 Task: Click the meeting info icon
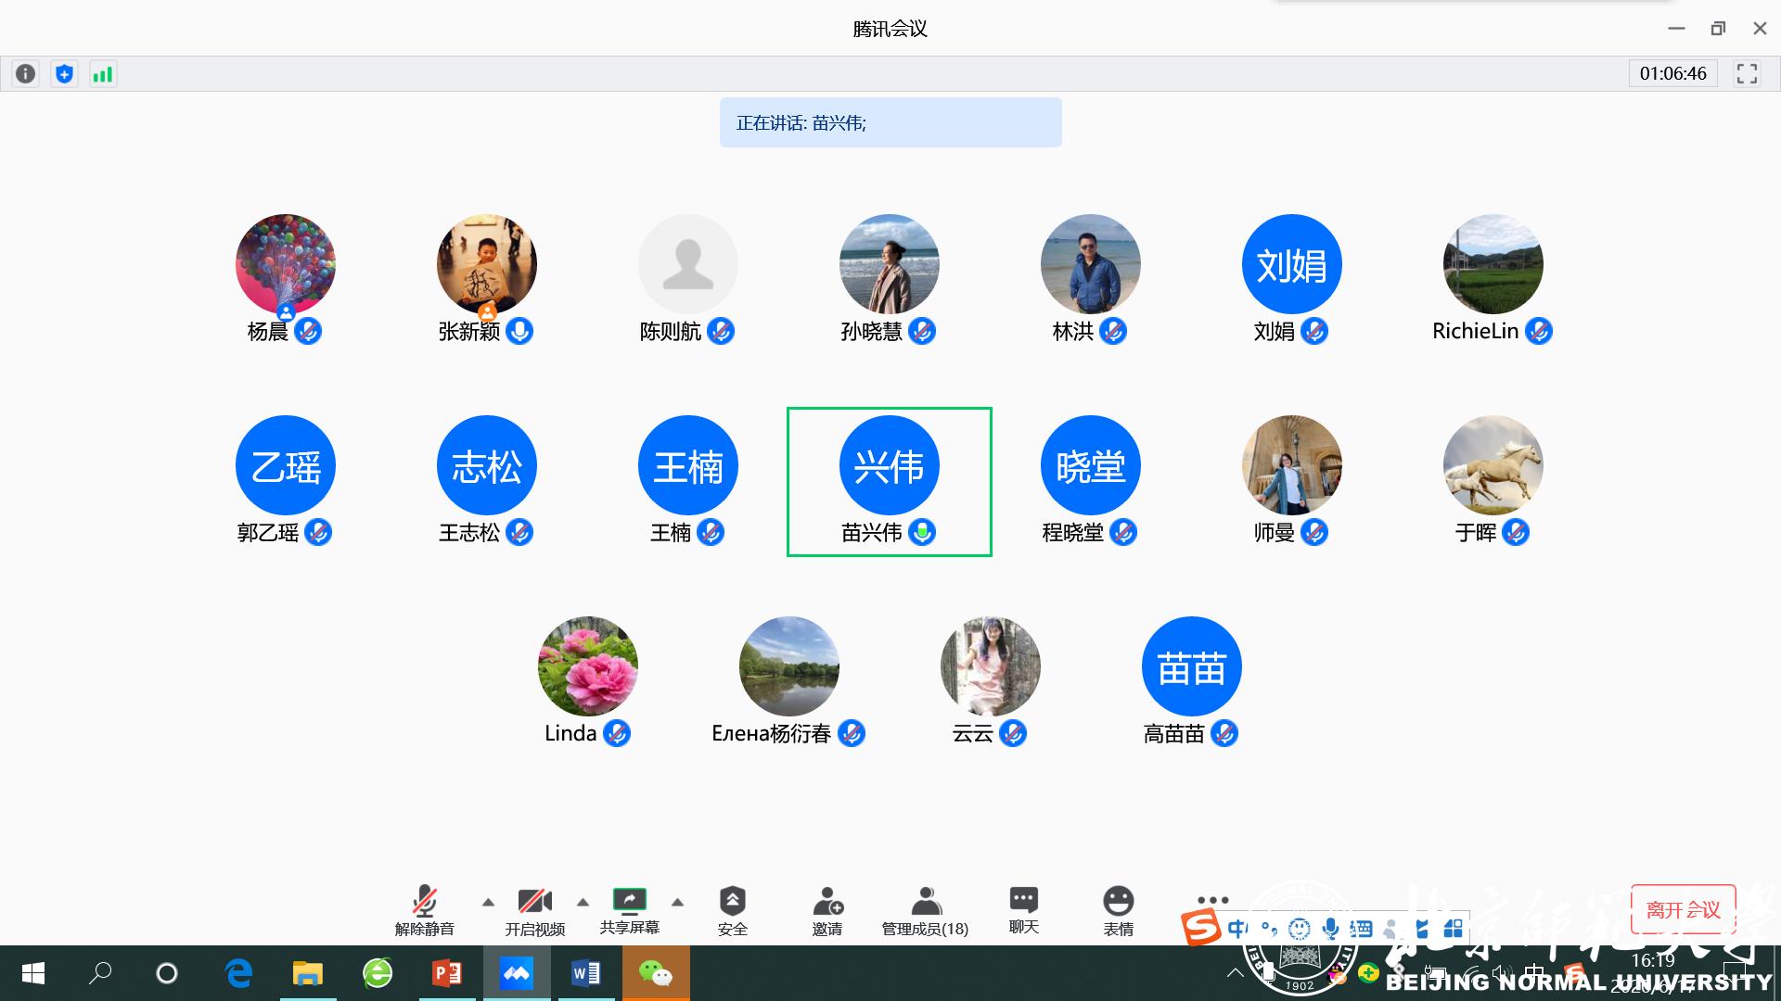coord(26,74)
